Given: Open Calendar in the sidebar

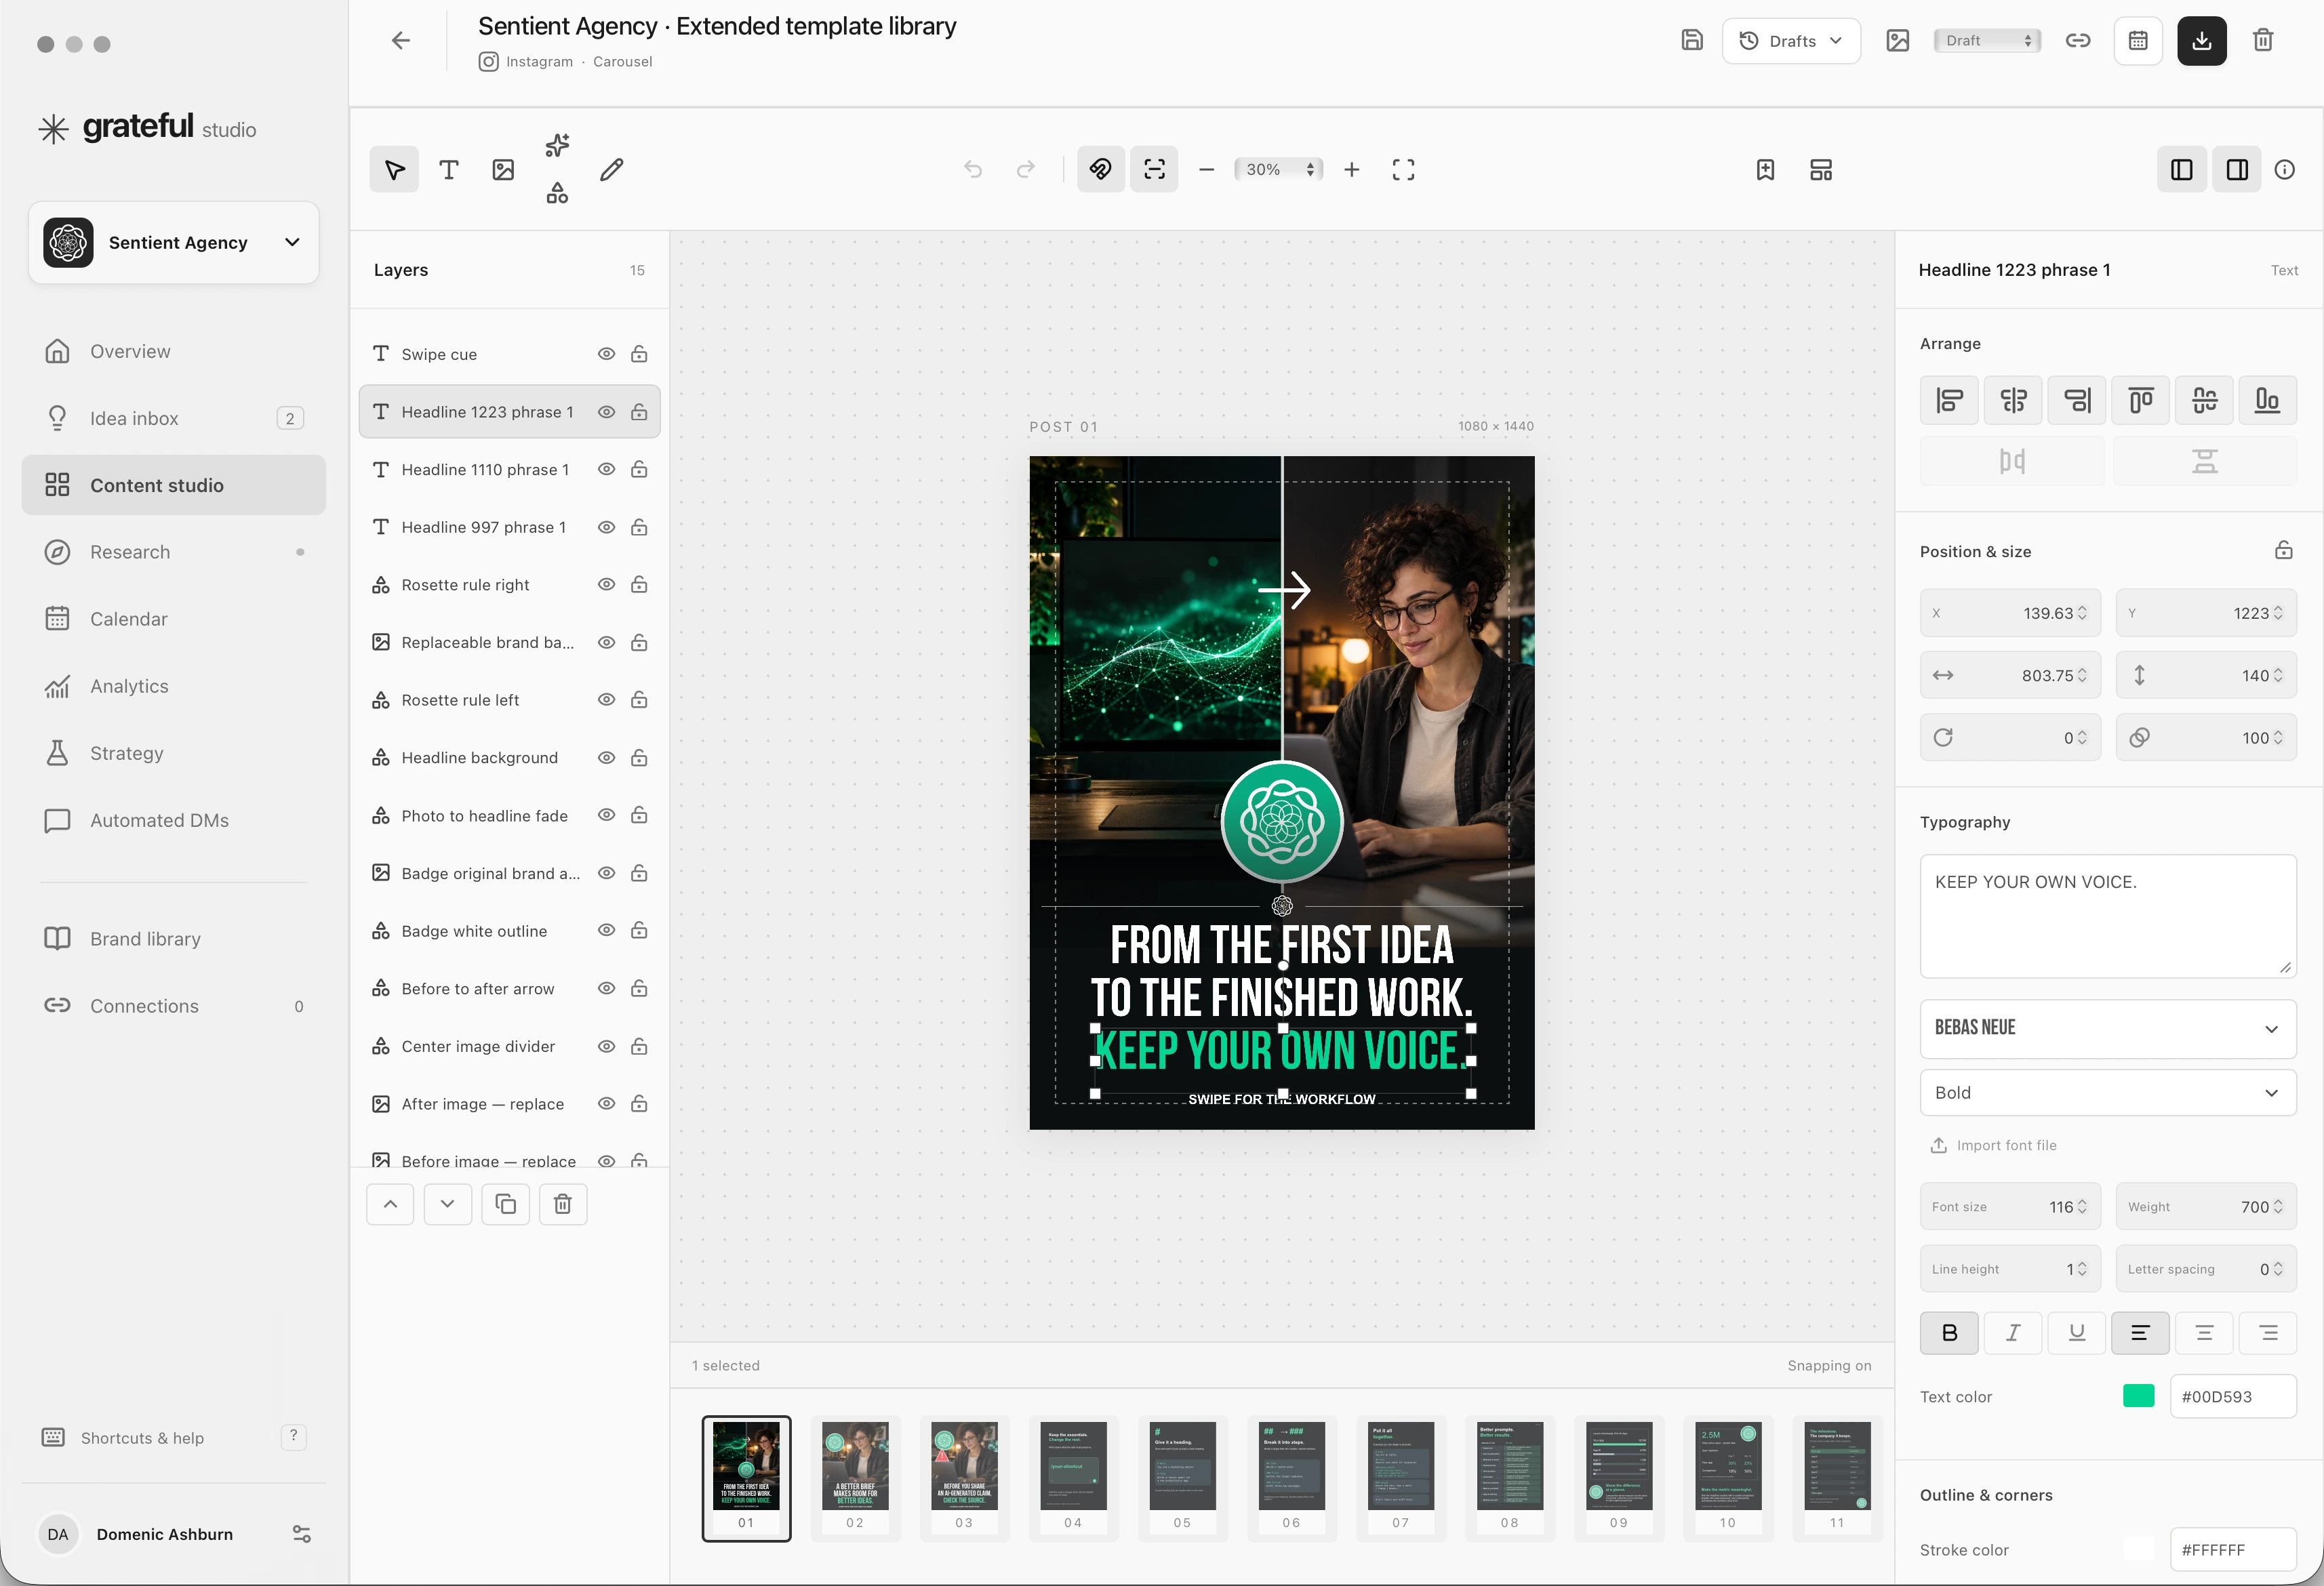Looking at the screenshot, I should [174, 619].
